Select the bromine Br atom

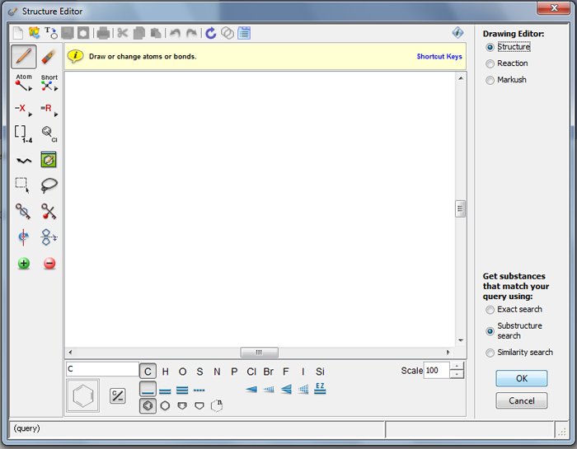[x=268, y=372]
